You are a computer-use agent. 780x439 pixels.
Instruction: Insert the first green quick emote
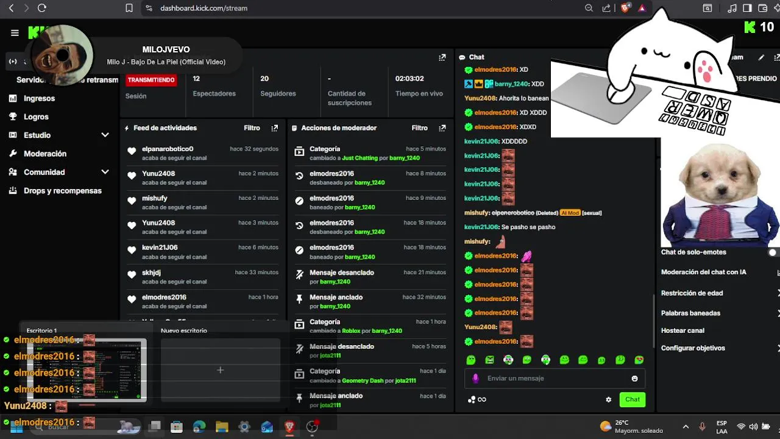(471, 360)
